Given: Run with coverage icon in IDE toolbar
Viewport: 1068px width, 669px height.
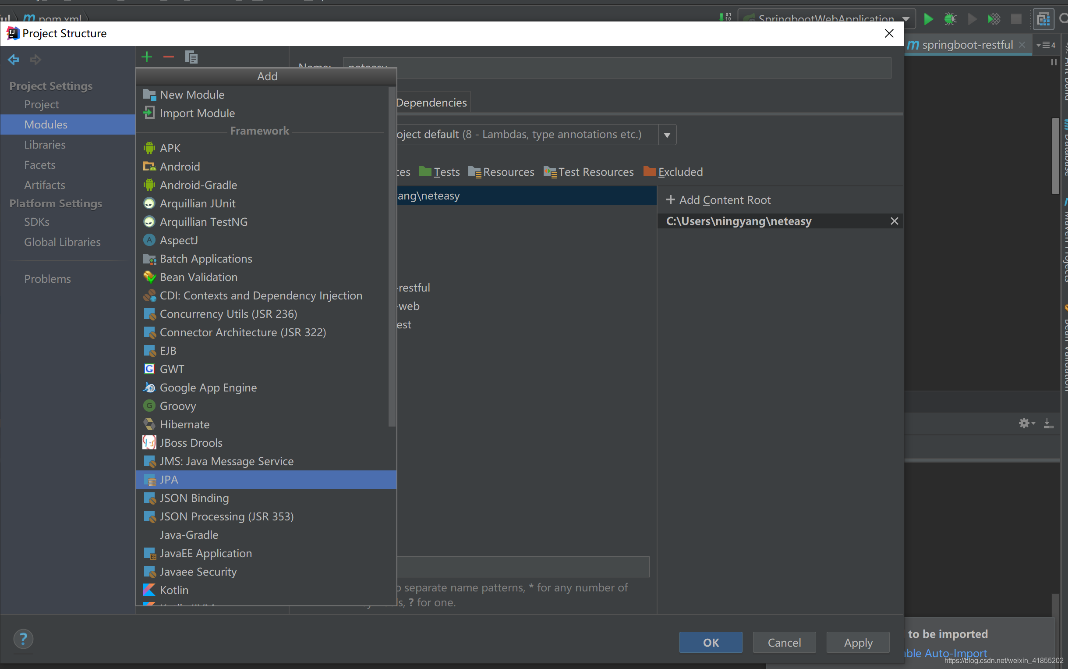Looking at the screenshot, I should point(994,19).
